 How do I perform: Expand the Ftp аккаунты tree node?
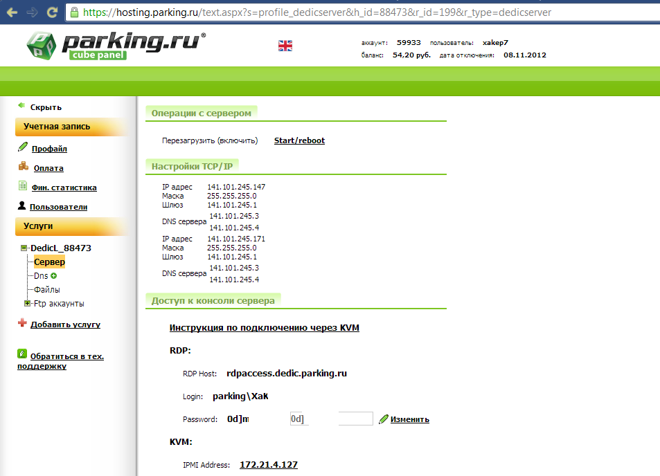click(28, 303)
